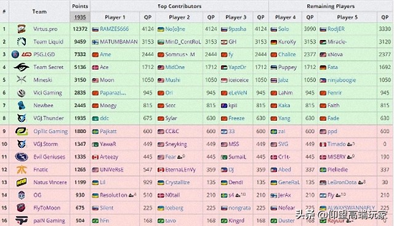394x226 pixels.
Task: Click the flag next to KuroKy
Action: pos(273,42)
